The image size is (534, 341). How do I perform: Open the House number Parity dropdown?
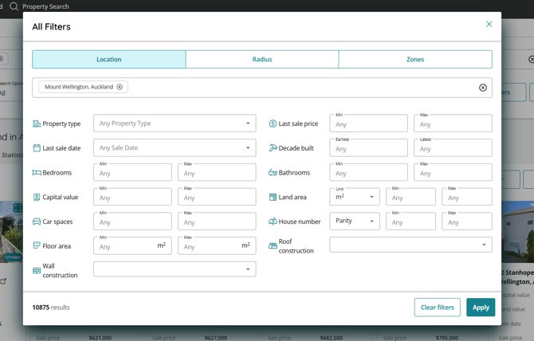coord(355,221)
